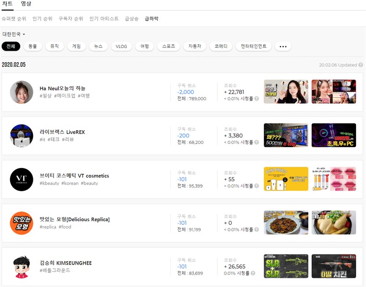Click the help icon beside the update date
This screenshot has width=366, height=287.
click(x=361, y=65)
